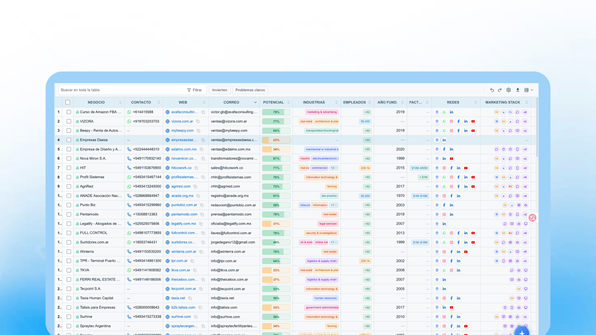
Task: Select the checkbox for AgriRed row
Action: 69,186
